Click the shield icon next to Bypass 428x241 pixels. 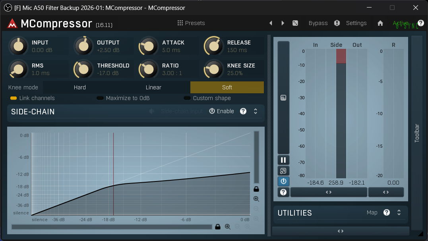337,23
